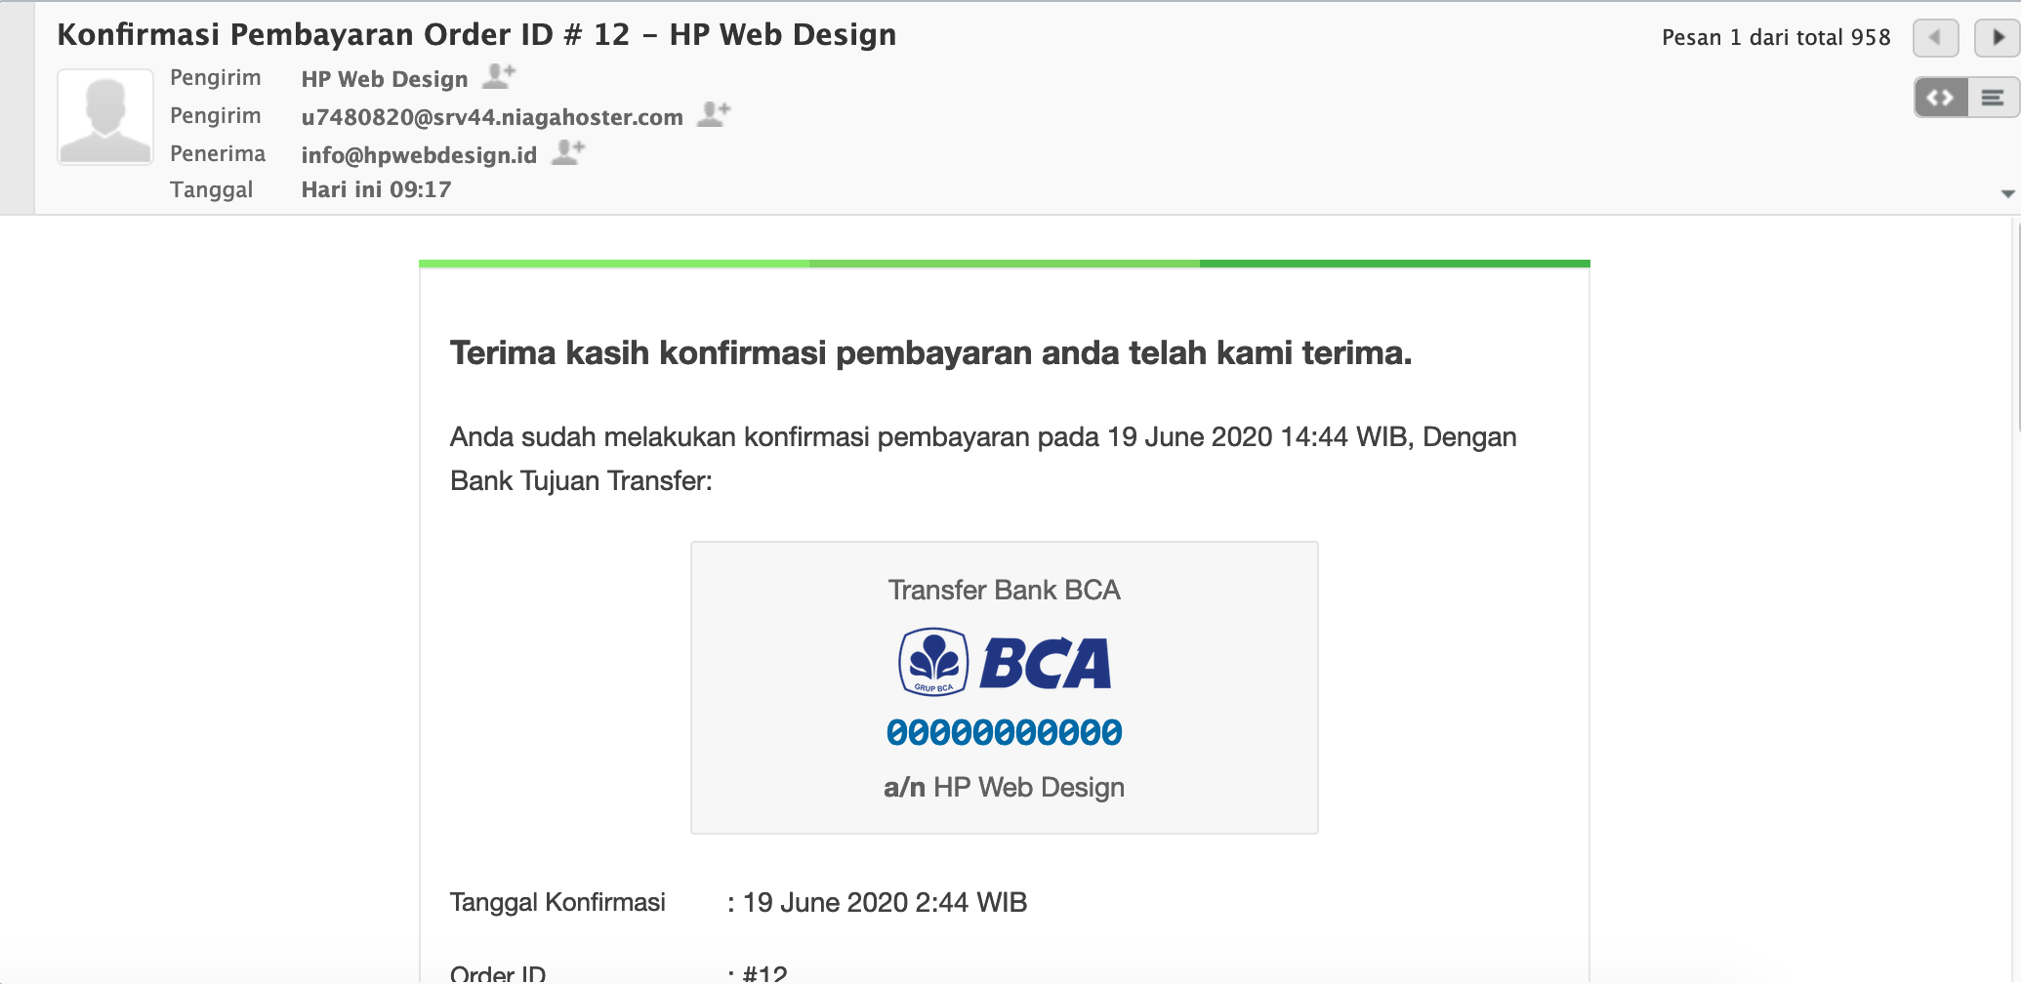Image resolution: width=2021 pixels, height=984 pixels.
Task: Click the subject Konfirmasi Pembayaran Order ID
Action: click(476, 35)
